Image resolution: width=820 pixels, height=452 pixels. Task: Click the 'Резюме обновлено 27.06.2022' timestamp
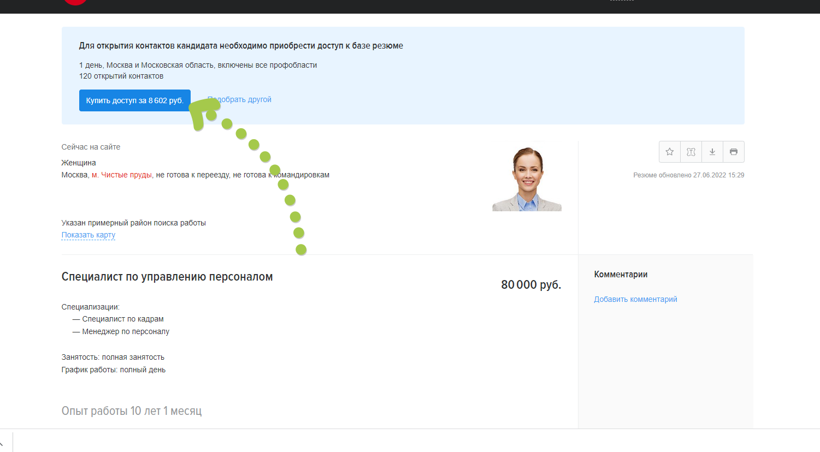point(688,175)
